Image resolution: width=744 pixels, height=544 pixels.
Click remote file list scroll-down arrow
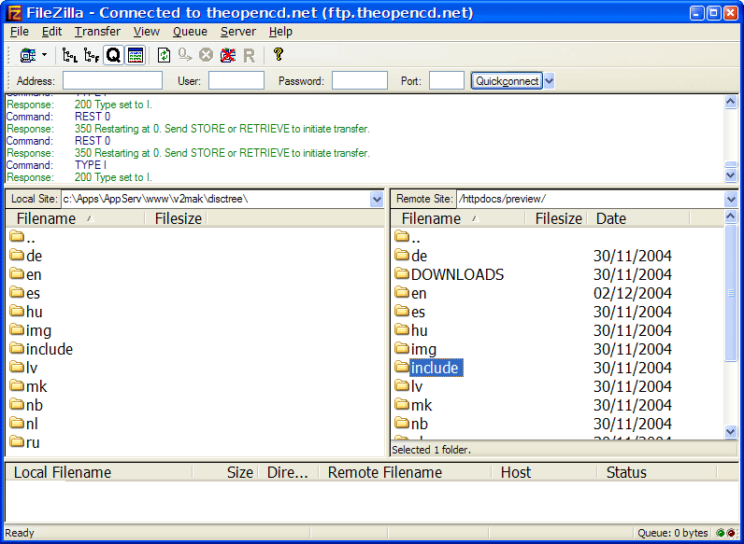tap(731, 432)
